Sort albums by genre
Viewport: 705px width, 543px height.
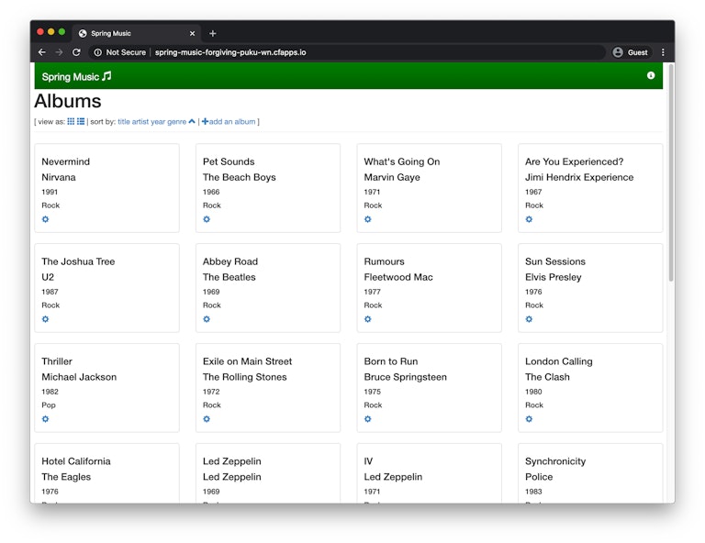point(176,121)
